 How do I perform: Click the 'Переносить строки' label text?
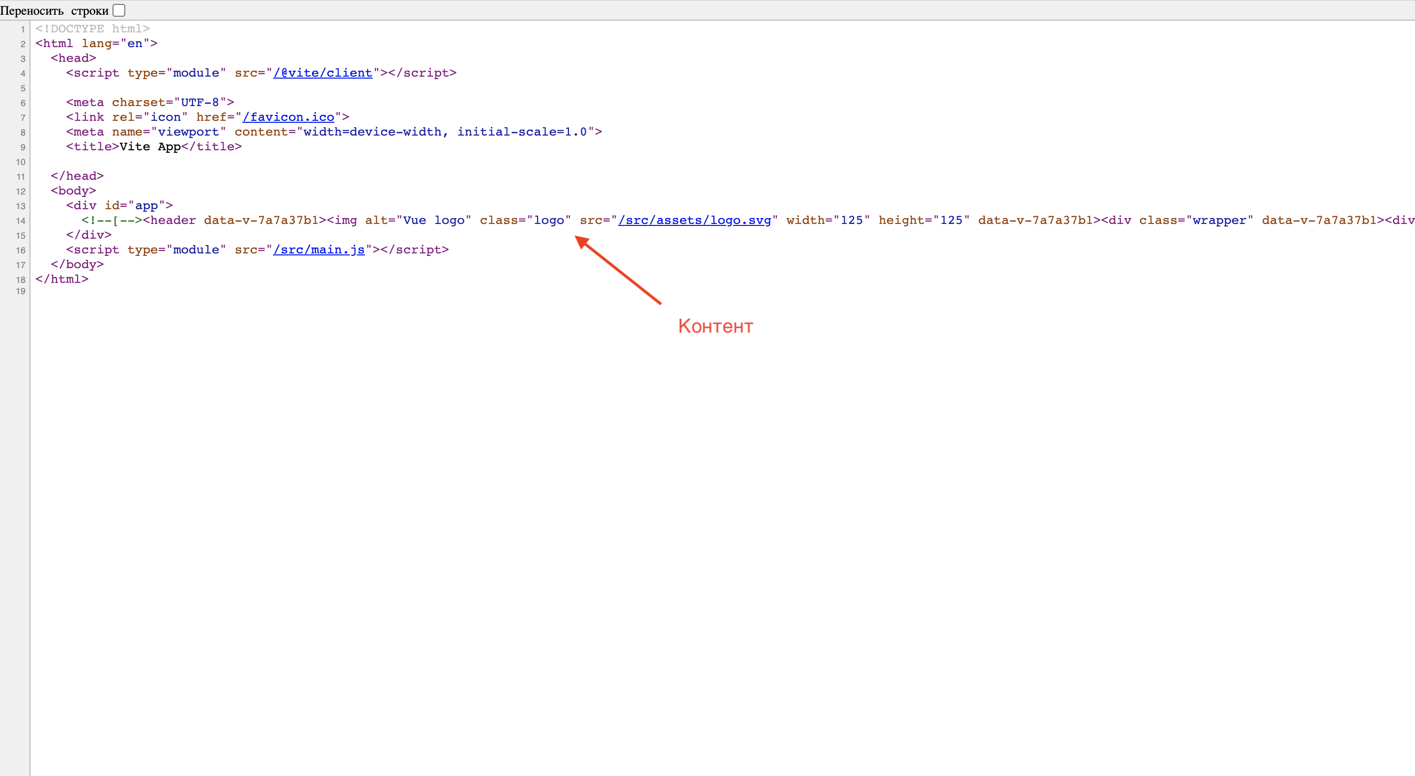(55, 10)
